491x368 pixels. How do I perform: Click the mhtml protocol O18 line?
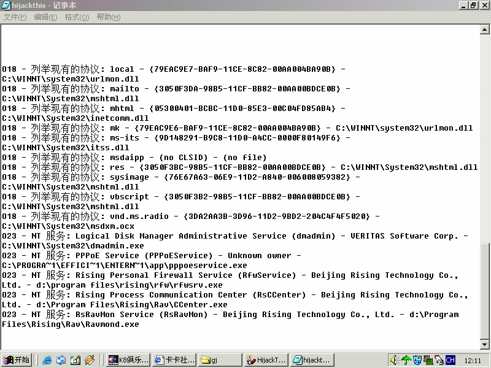tap(174, 109)
